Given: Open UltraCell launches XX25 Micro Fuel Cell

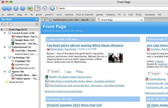Looking at the screenshot, I should (x=74, y=105).
